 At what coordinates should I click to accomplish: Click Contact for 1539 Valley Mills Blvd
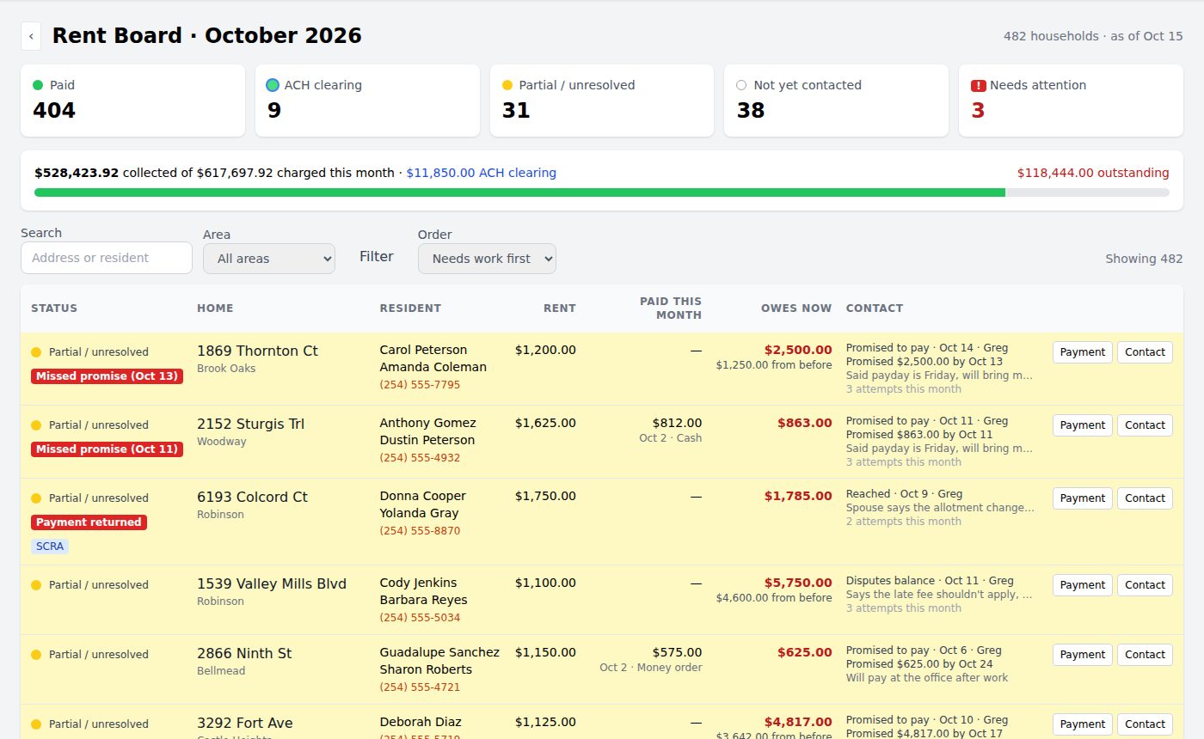click(x=1145, y=585)
